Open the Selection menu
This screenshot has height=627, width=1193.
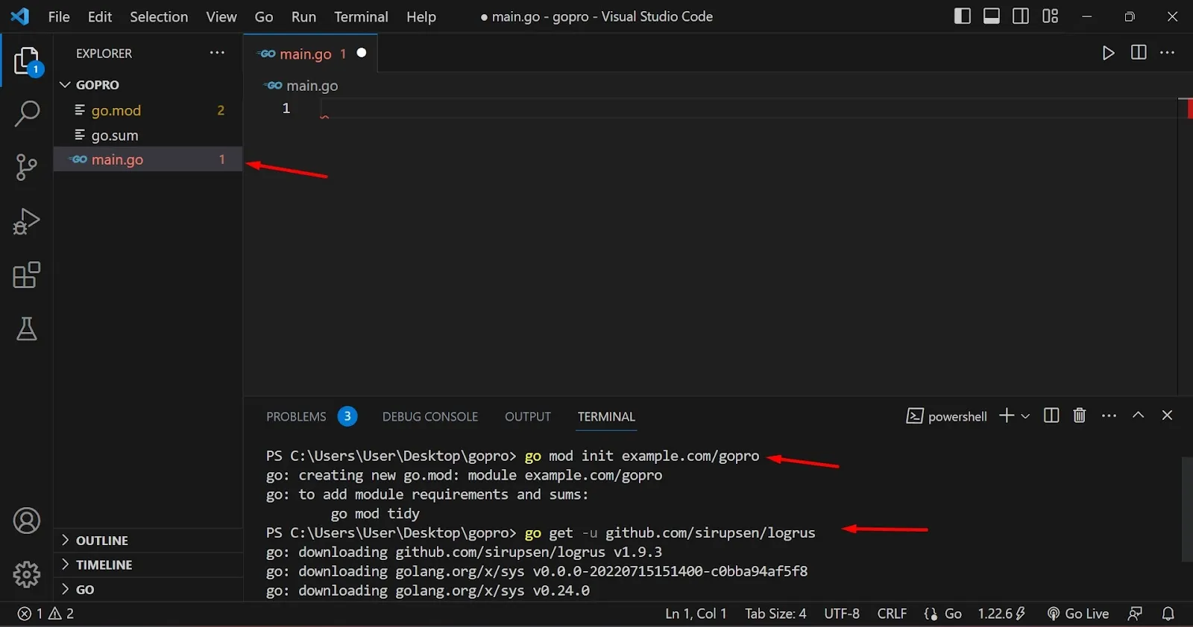pos(159,16)
